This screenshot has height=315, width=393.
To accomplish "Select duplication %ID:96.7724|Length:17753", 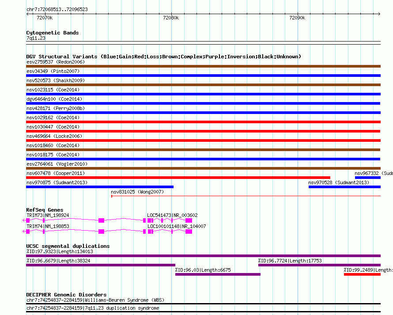I will pos(290,261).
